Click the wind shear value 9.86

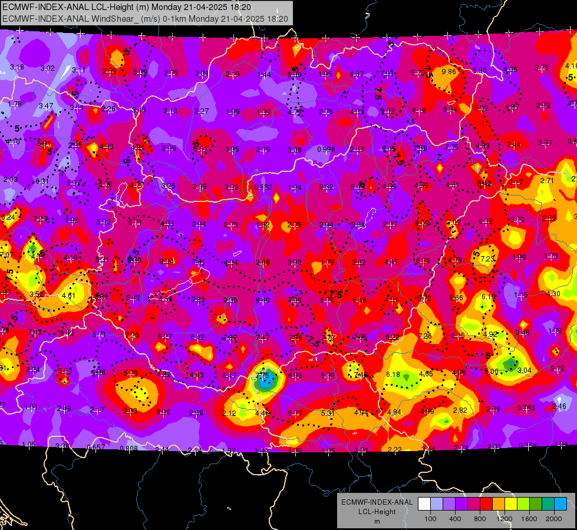point(449,72)
